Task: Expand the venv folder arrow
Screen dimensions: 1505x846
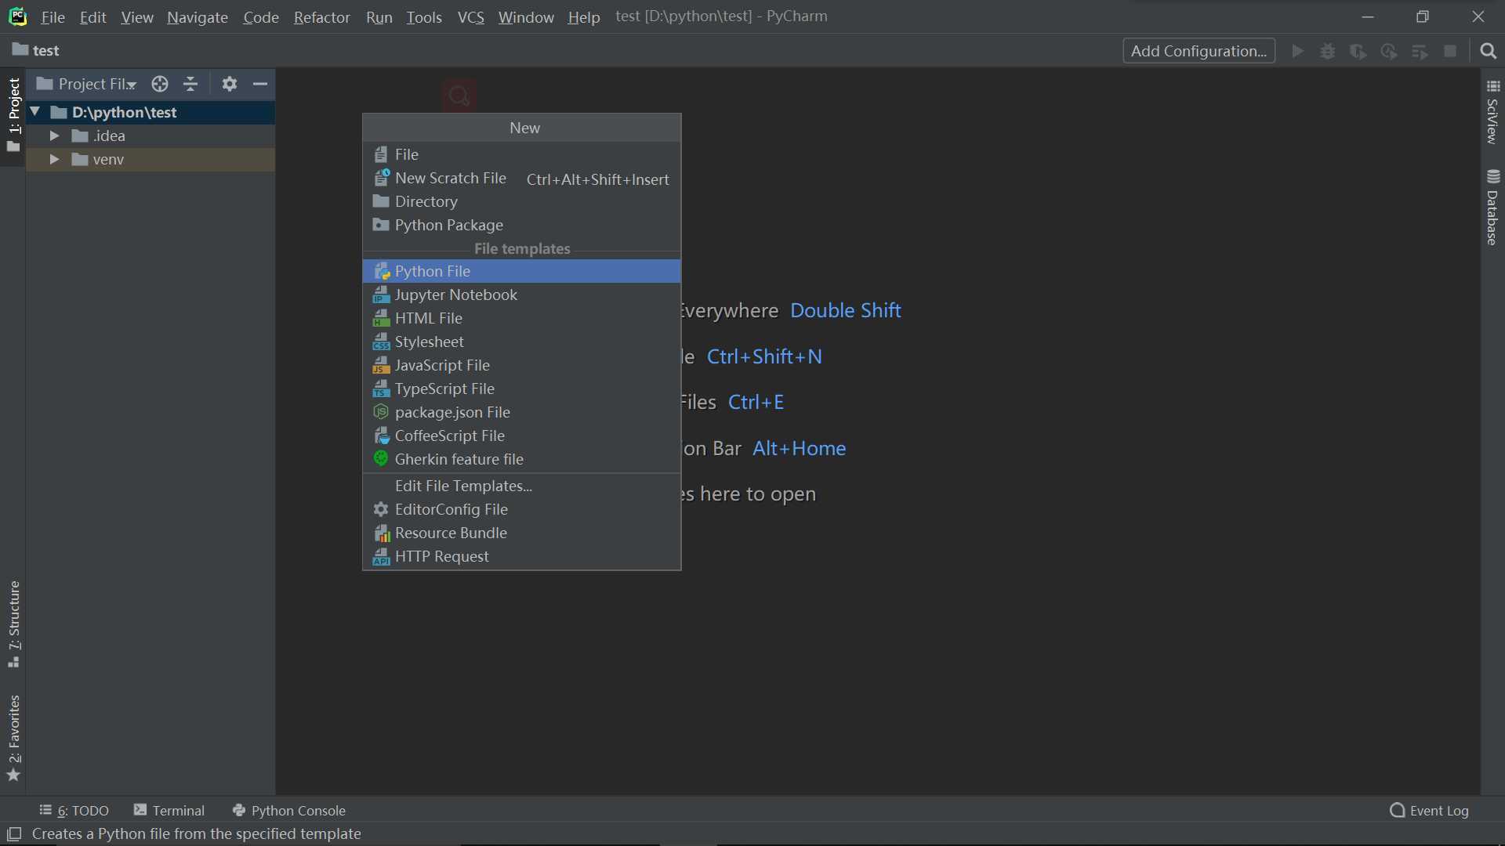Action: (54, 159)
